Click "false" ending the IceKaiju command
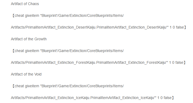 coord(167,98)
